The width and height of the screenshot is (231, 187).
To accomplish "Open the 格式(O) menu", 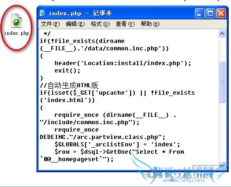I will pyautogui.click(x=100, y=24).
